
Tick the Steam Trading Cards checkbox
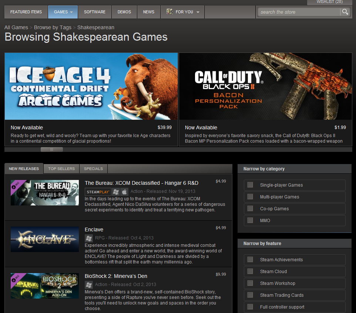coord(250,295)
